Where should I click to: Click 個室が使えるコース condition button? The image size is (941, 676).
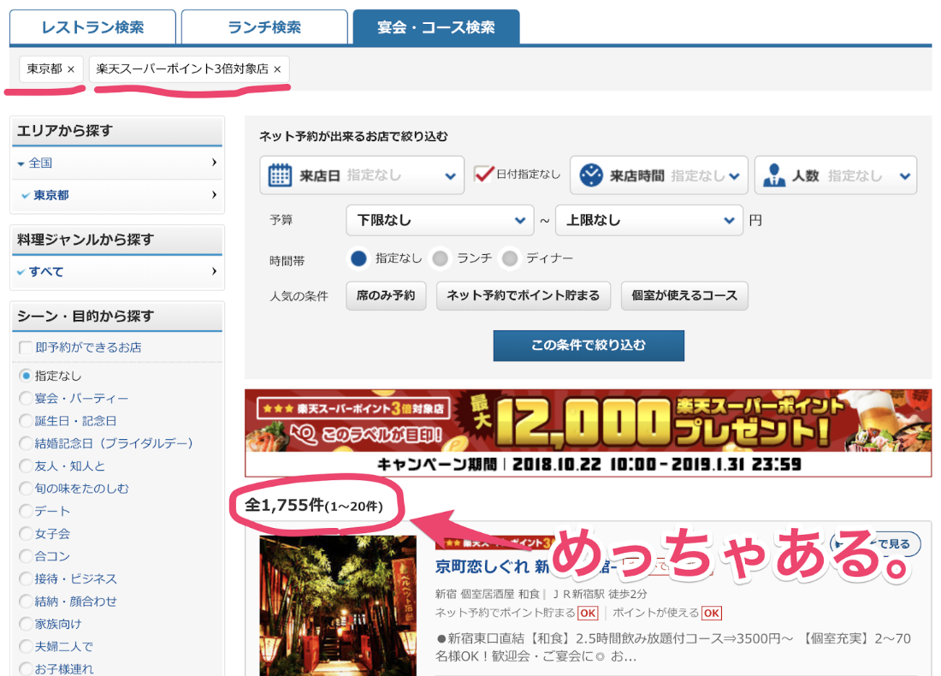[684, 295]
